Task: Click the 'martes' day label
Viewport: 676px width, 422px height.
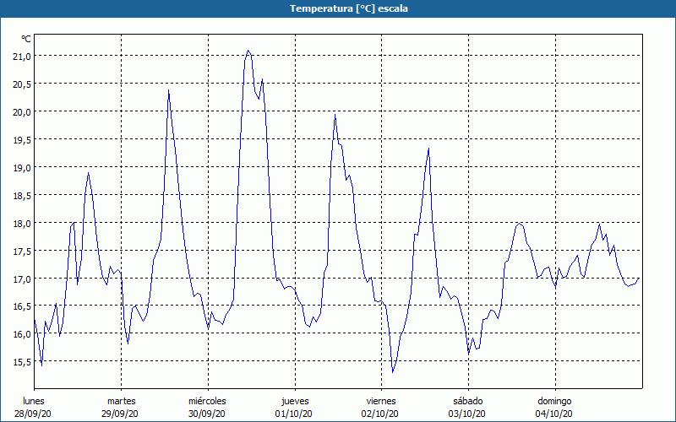Action: [x=122, y=401]
